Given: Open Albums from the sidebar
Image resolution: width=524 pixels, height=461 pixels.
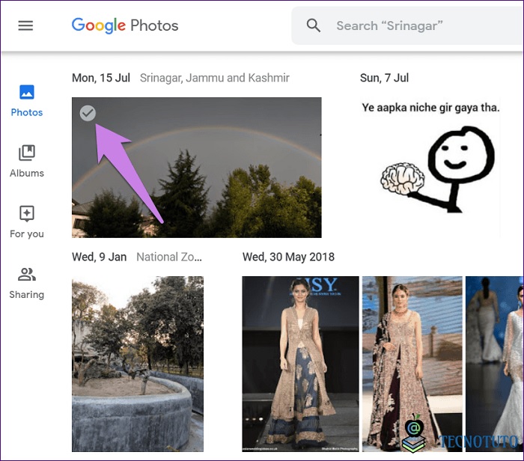Looking at the screenshot, I should click(x=27, y=161).
